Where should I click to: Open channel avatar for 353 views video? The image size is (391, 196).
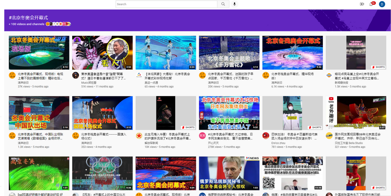point(75,136)
